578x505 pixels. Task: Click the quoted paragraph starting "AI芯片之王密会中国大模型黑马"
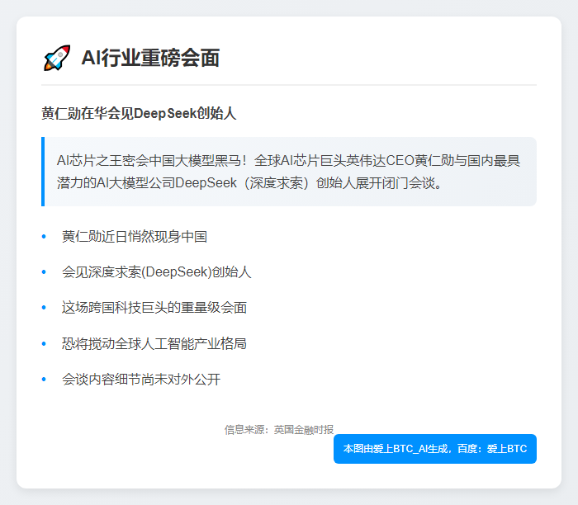pos(289,172)
